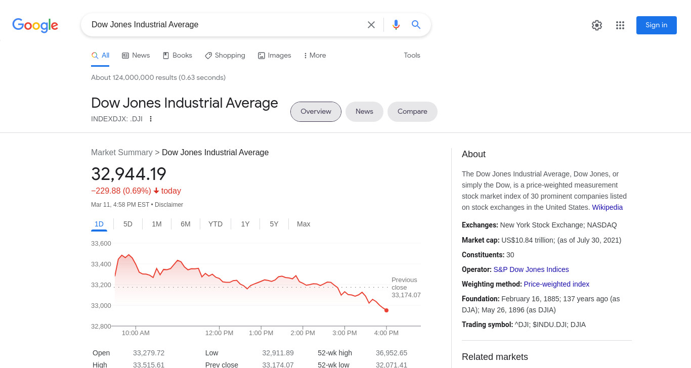Select the 5D chart range
Screen dimensions: 691x368
point(128,224)
